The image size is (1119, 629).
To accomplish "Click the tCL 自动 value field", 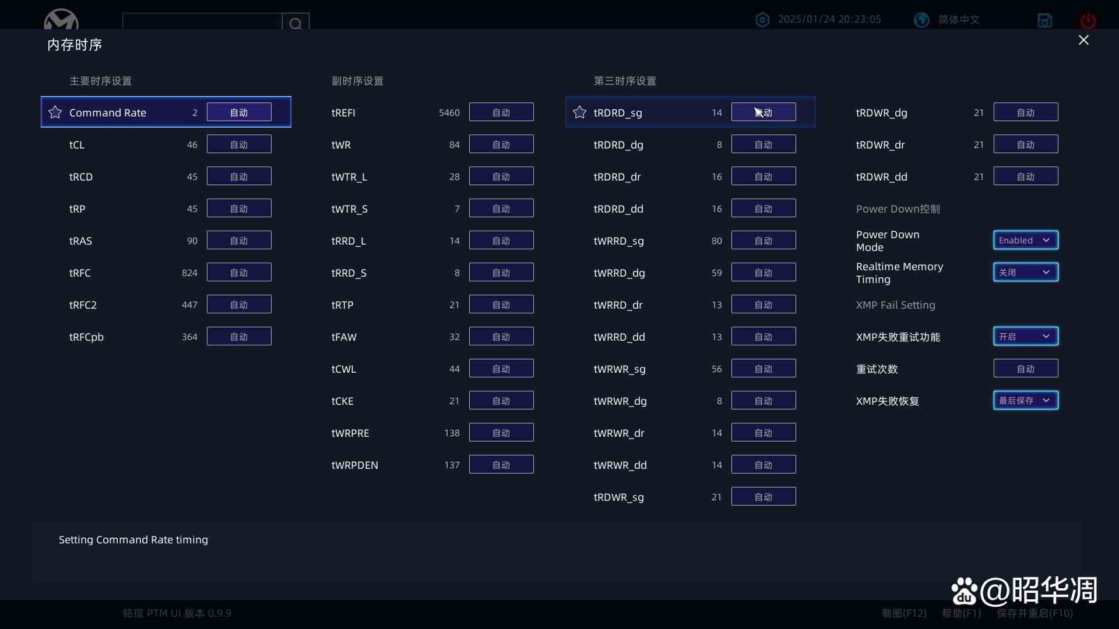I will coord(239,144).
